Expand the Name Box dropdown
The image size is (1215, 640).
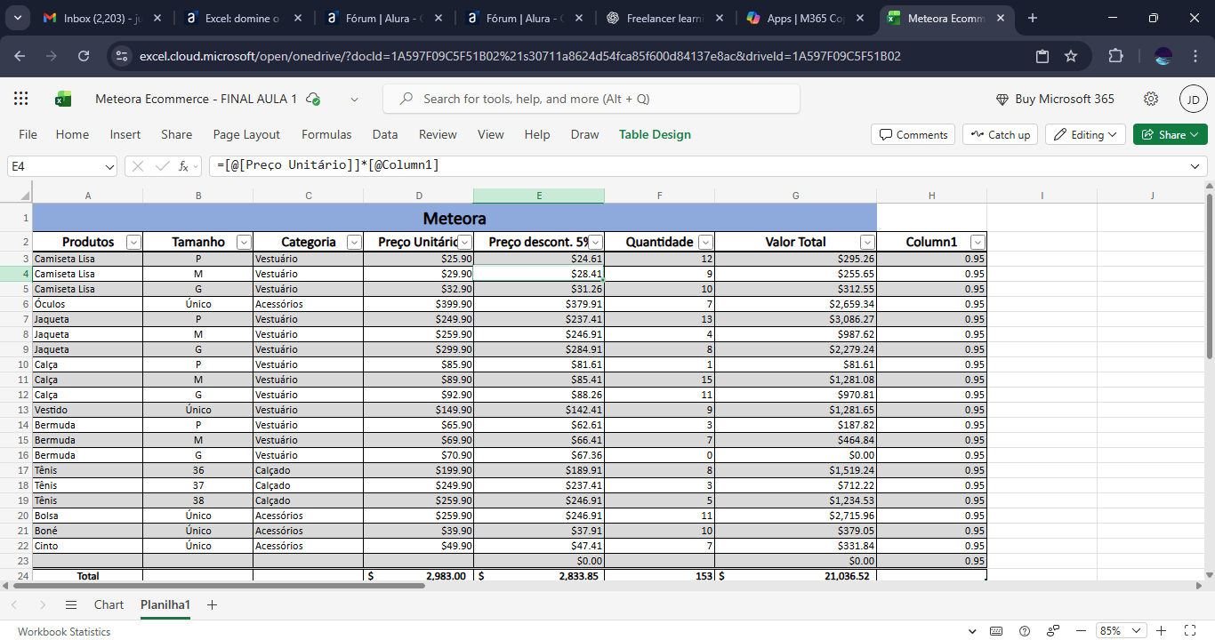pos(109,166)
